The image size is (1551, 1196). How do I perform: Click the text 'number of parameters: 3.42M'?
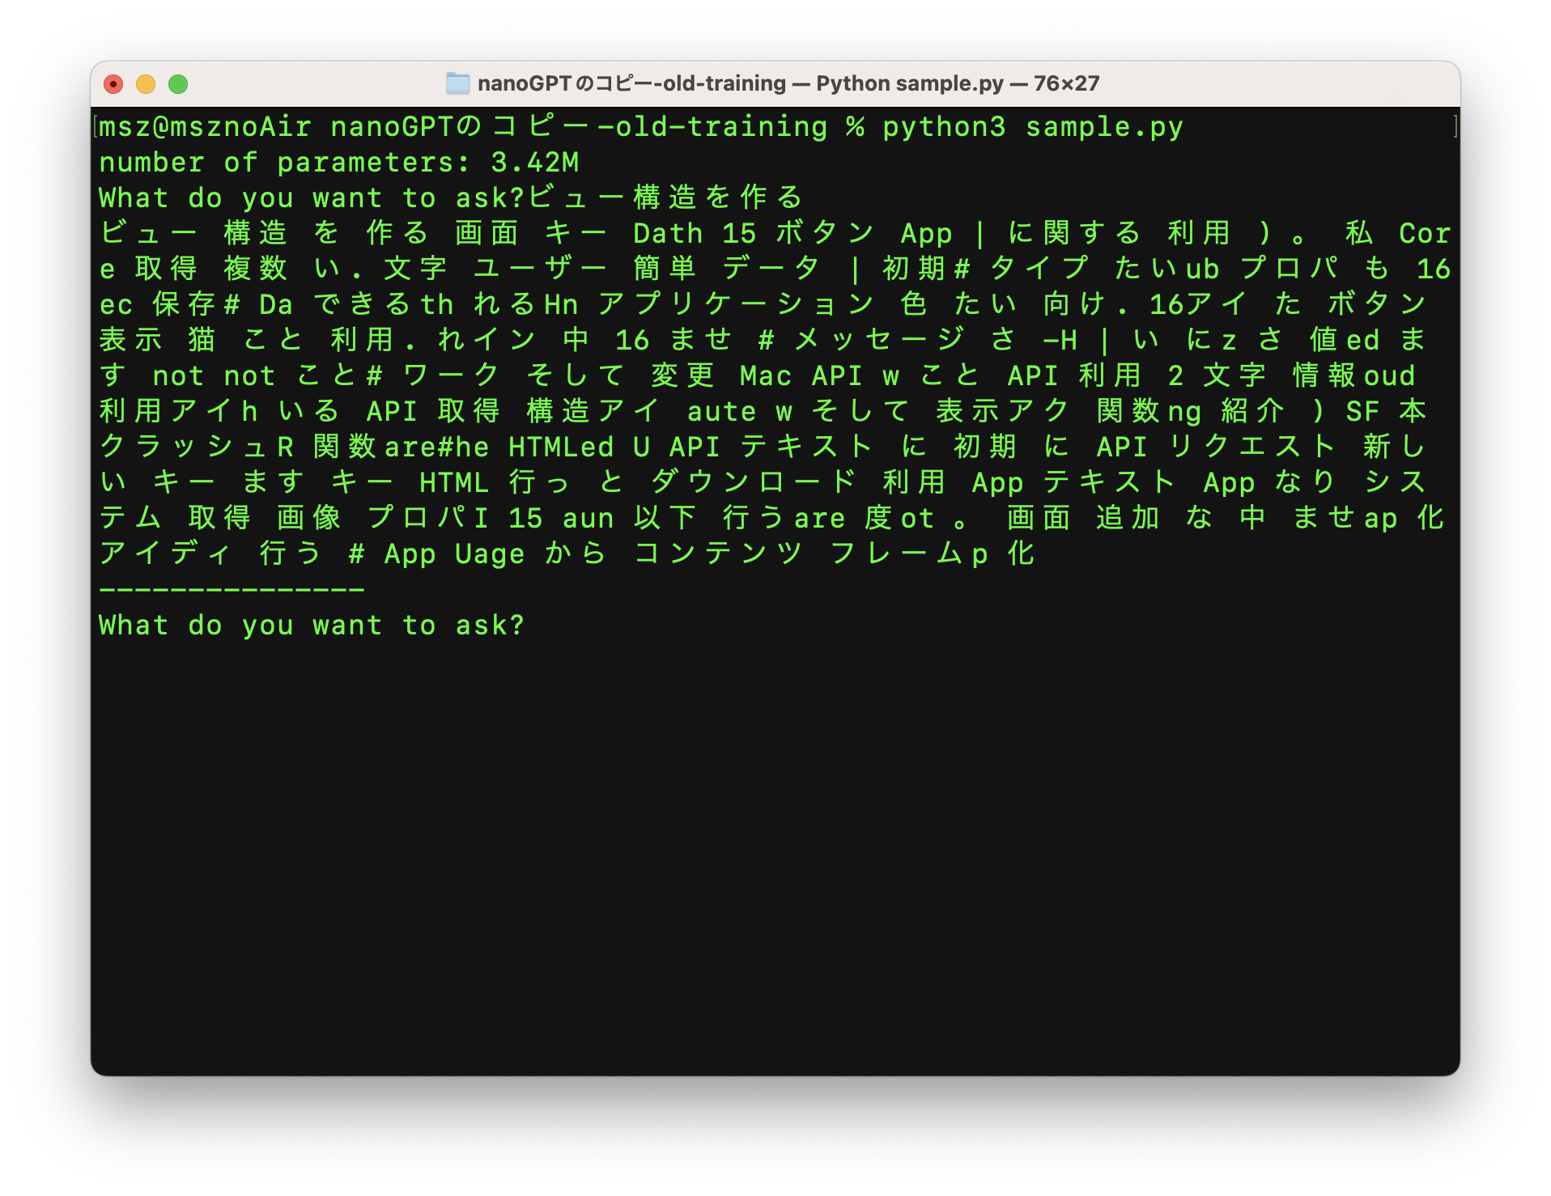(x=339, y=163)
